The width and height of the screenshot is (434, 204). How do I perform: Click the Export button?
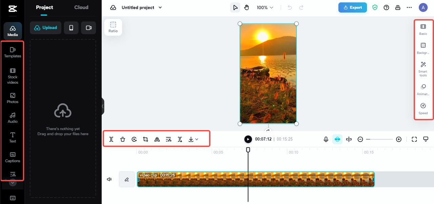pyautogui.click(x=352, y=7)
